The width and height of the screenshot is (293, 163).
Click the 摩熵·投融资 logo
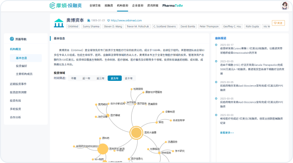pyautogui.click(x=66, y=6)
